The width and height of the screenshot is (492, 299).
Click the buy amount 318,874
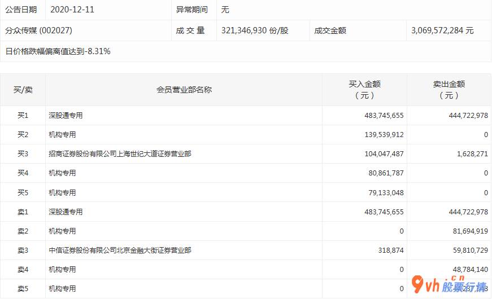tap(391, 250)
